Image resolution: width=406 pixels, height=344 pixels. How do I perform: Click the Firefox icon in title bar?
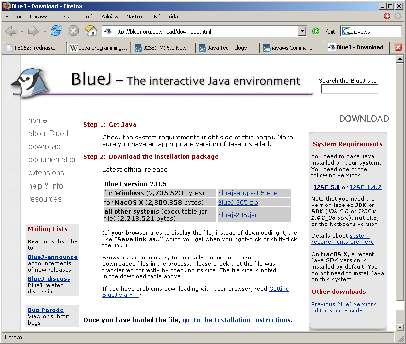(x=6, y=6)
